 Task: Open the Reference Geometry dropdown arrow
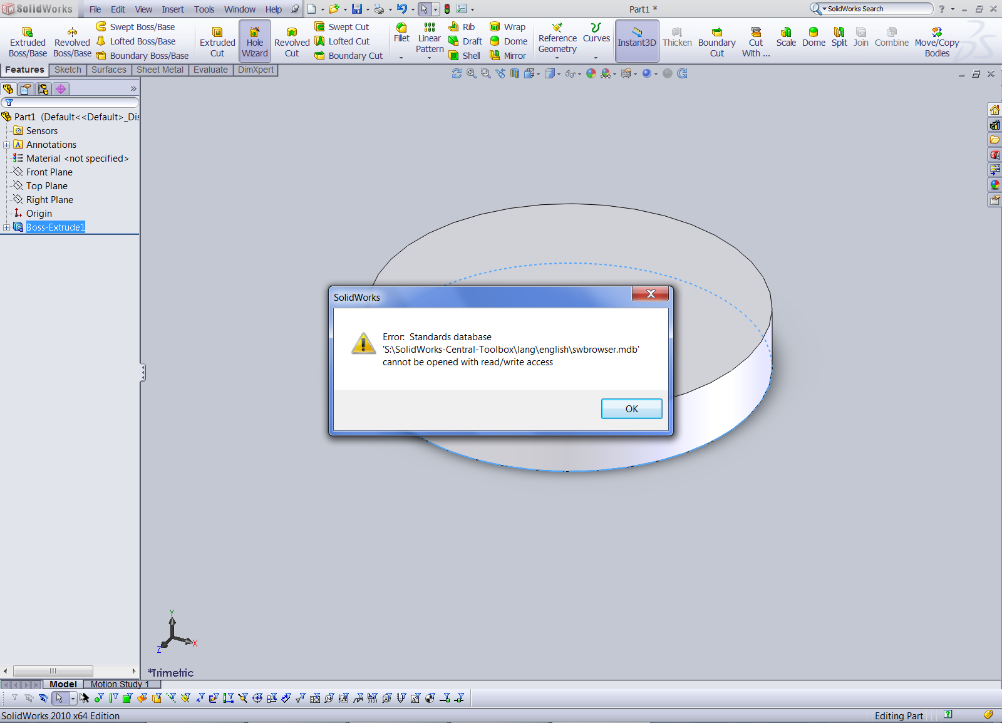click(x=557, y=58)
